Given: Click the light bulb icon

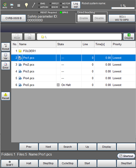Looking at the screenshot, I should coord(26,5).
